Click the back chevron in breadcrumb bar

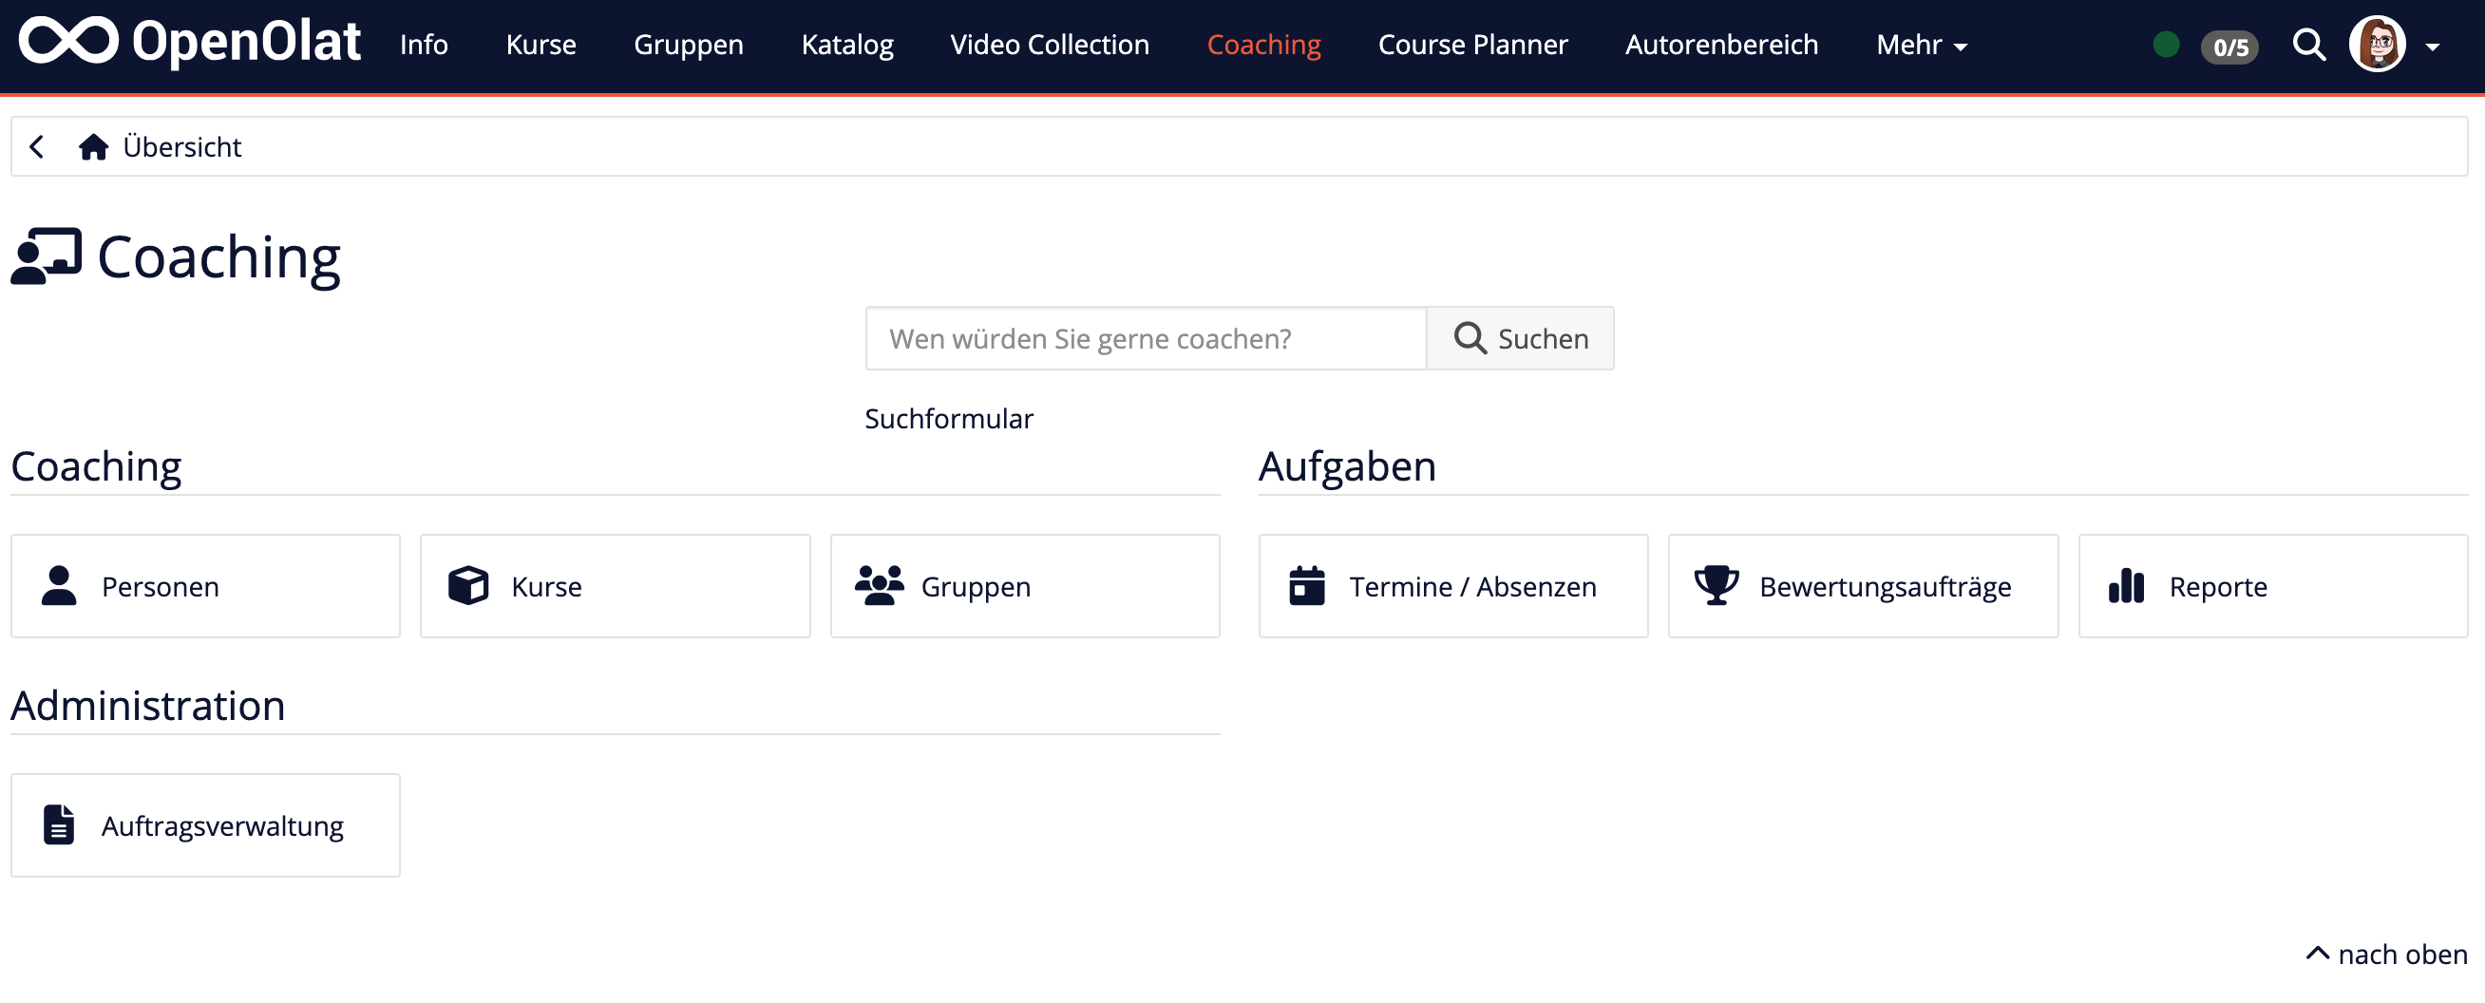point(36,146)
